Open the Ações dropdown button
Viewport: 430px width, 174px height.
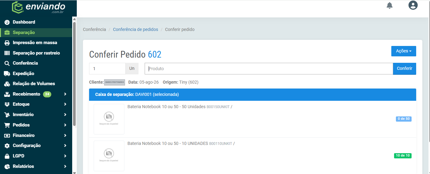pos(404,51)
